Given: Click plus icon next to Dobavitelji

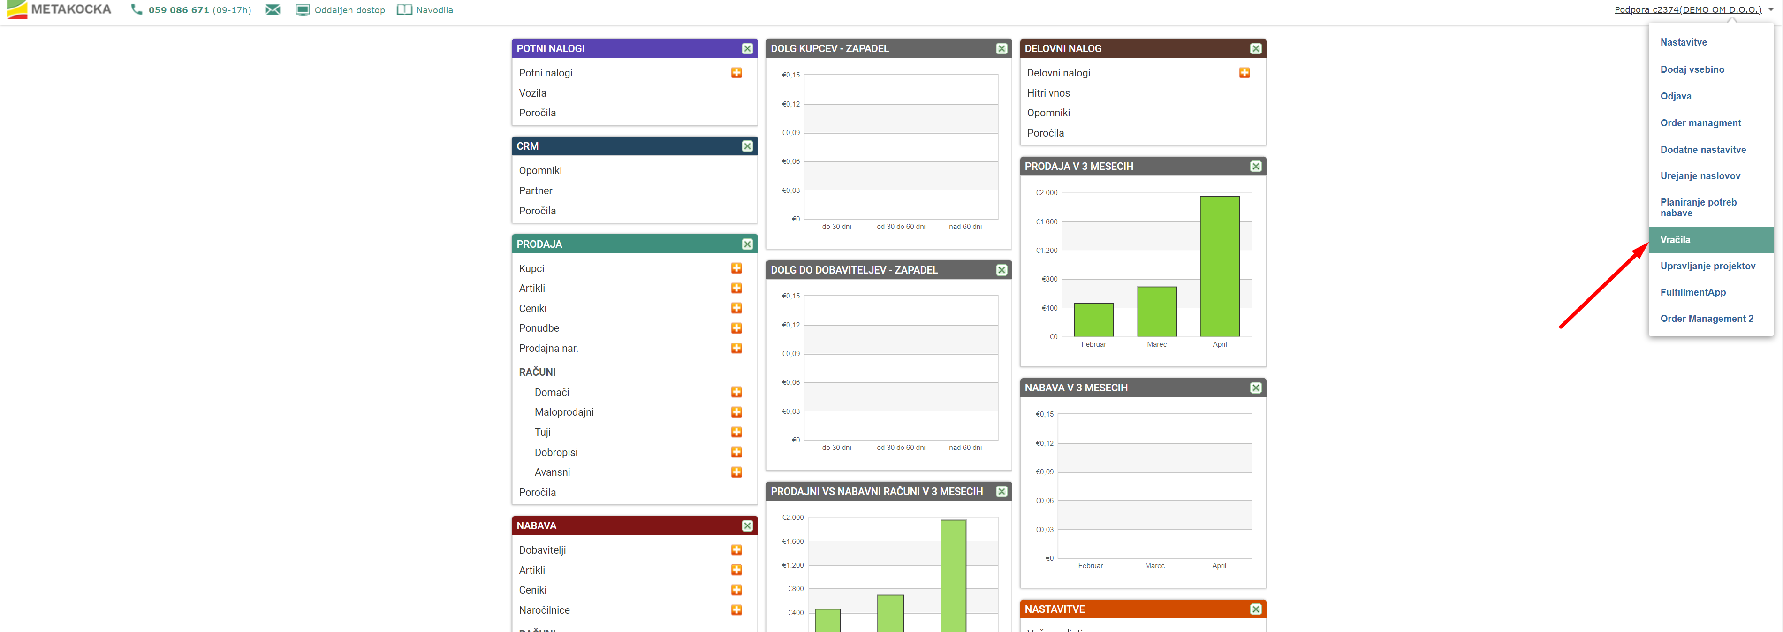Looking at the screenshot, I should click(736, 549).
